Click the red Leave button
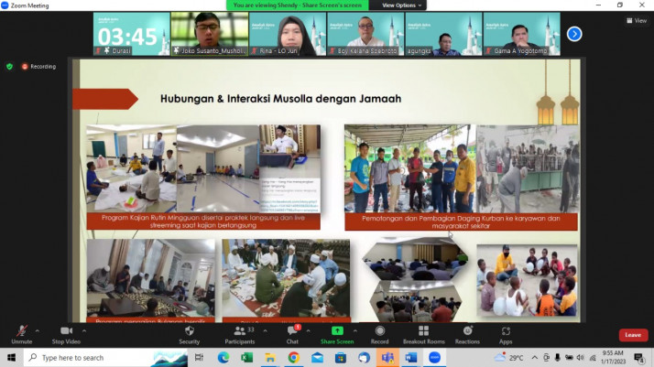 tap(632, 335)
